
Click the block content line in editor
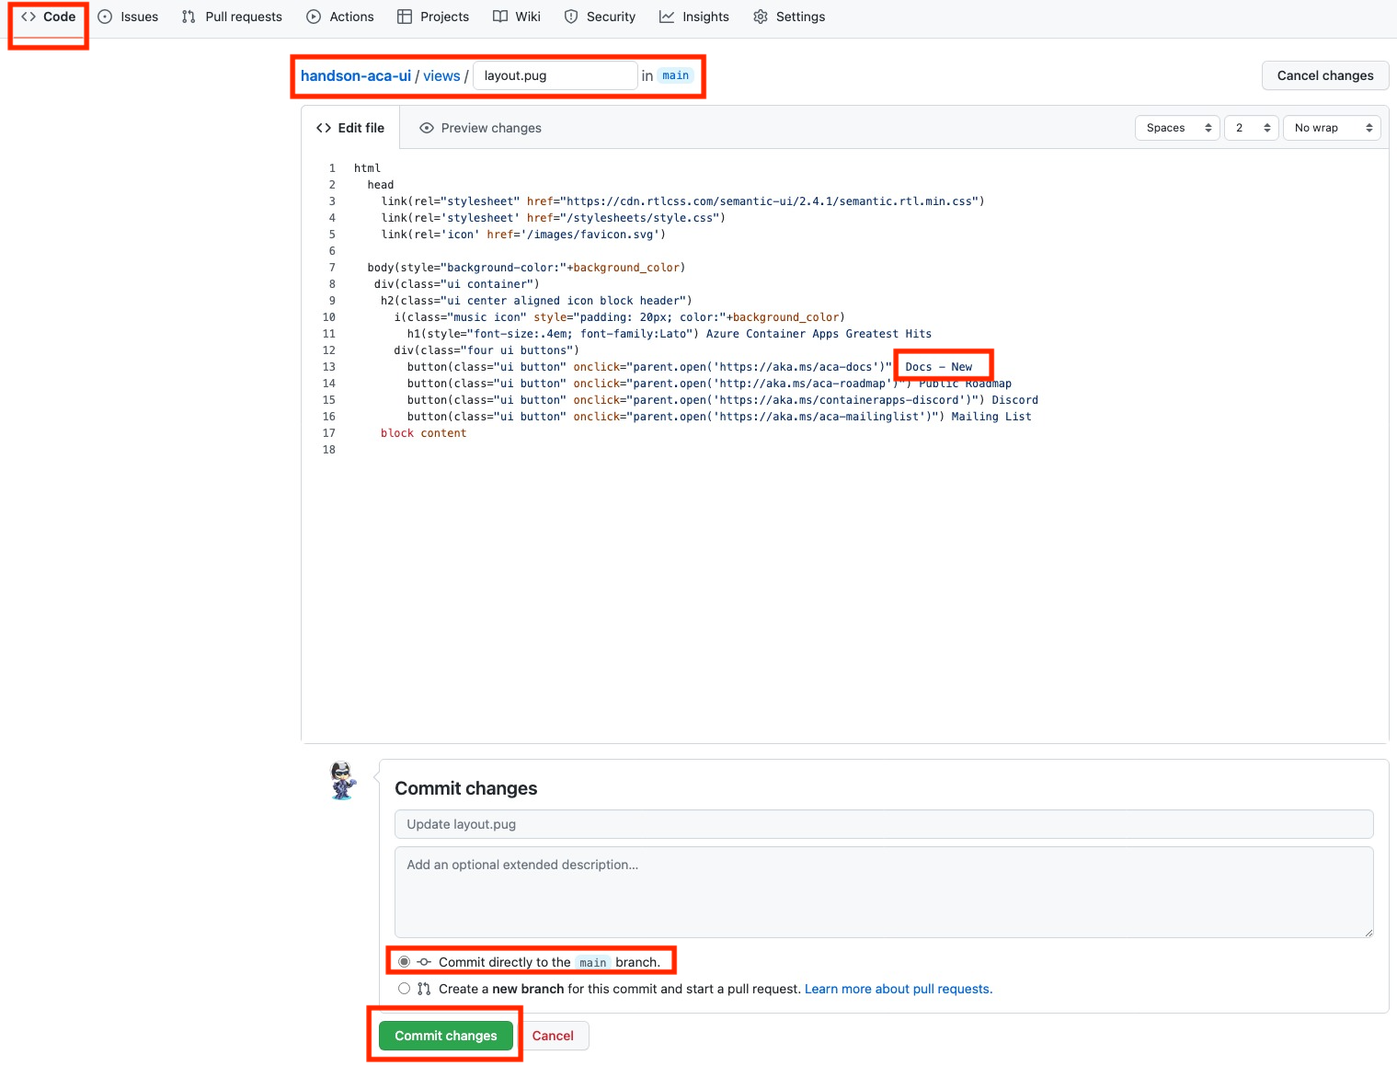pos(423,433)
